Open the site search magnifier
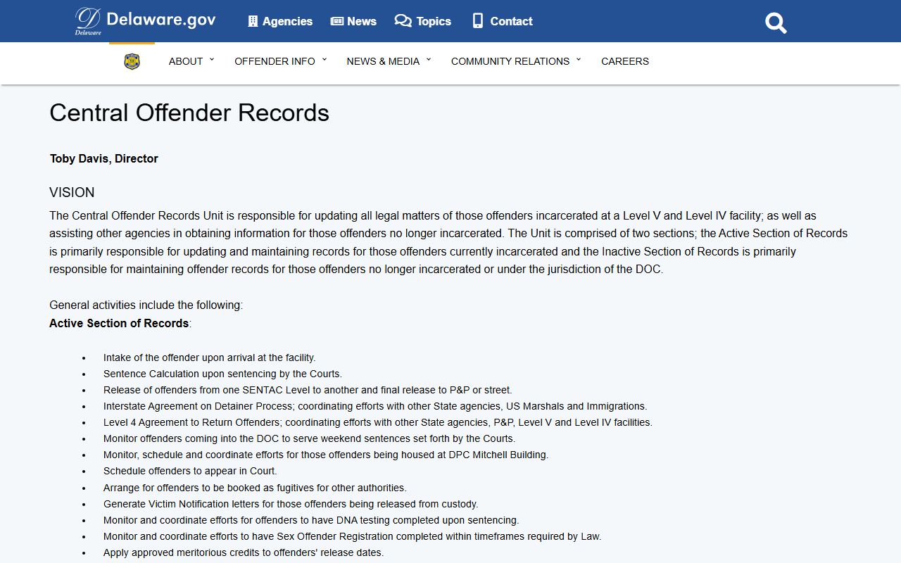Screen dimensions: 901x563 [776, 23]
